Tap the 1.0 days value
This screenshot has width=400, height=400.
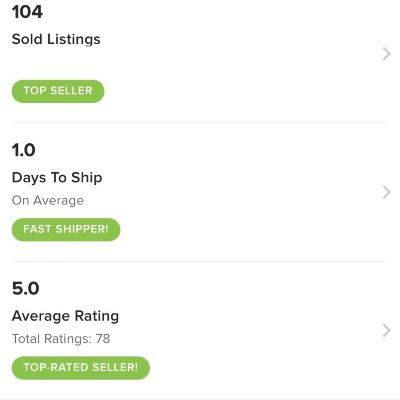24,150
